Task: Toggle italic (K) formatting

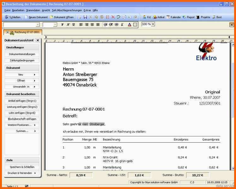Action: [68, 25]
